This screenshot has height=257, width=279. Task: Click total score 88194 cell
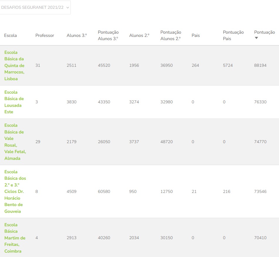pos(260,65)
